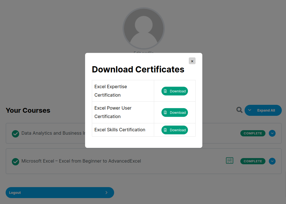This screenshot has width=286, height=204.
Task: Open certificate icon for Microsoft Excel course
Action: tap(230, 161)
